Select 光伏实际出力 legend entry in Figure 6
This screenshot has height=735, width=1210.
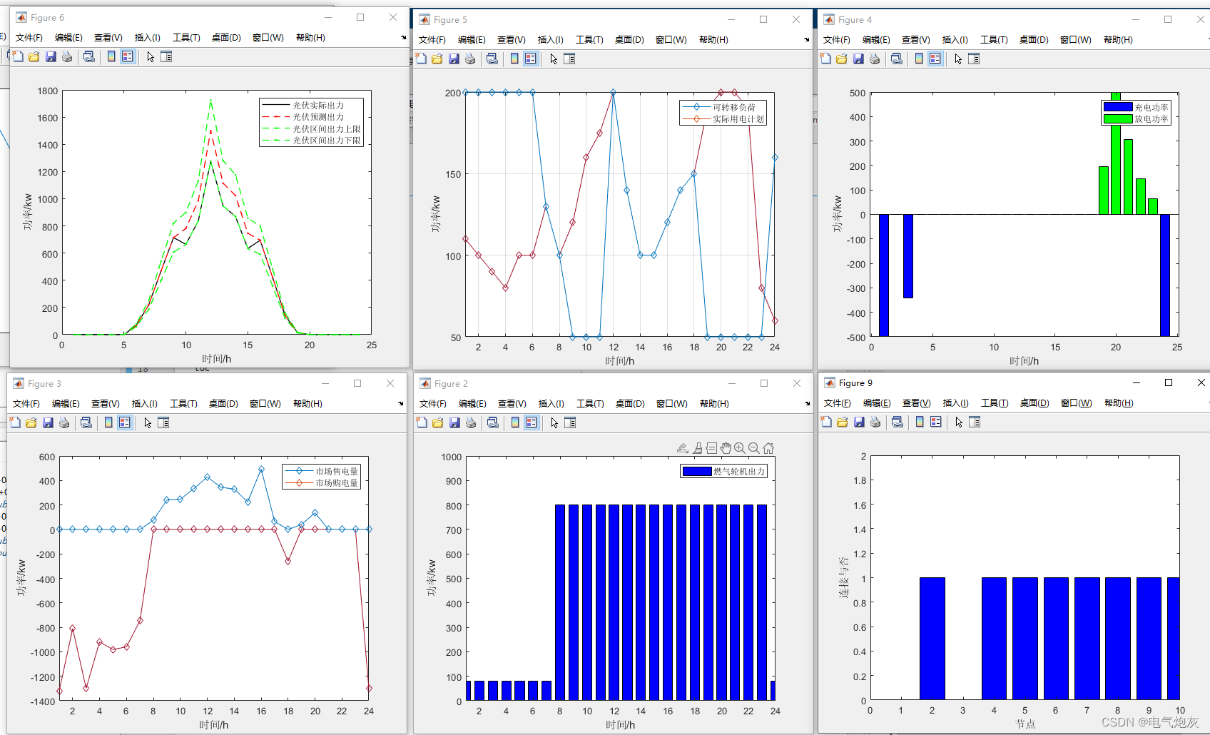coord(311,106)
